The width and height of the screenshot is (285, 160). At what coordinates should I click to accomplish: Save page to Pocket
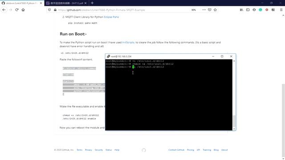(210, 10)
